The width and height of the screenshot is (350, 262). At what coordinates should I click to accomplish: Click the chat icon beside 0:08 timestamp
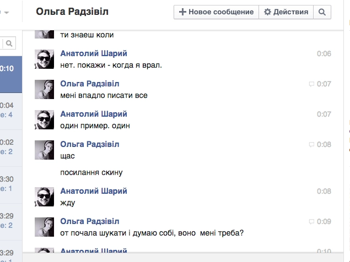pos(312,145)
